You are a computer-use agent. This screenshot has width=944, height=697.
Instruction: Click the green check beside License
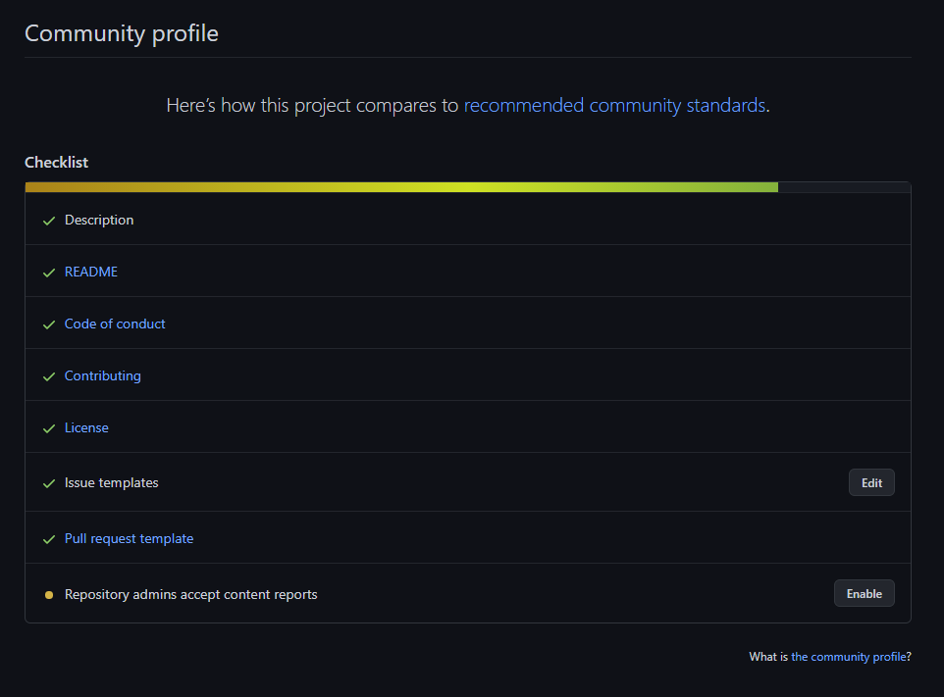(49, 427)
